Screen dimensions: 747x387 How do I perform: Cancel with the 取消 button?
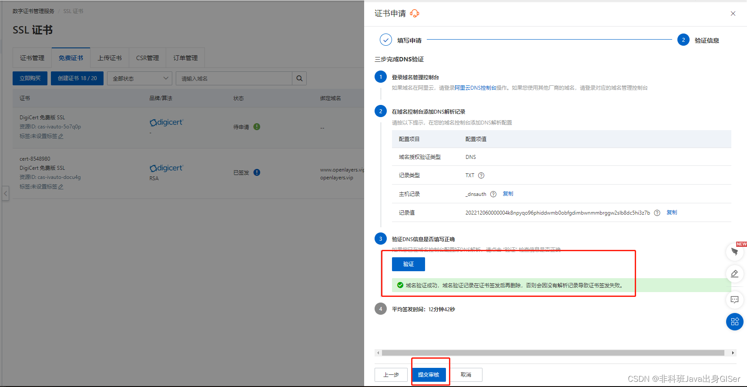point(466,375)
